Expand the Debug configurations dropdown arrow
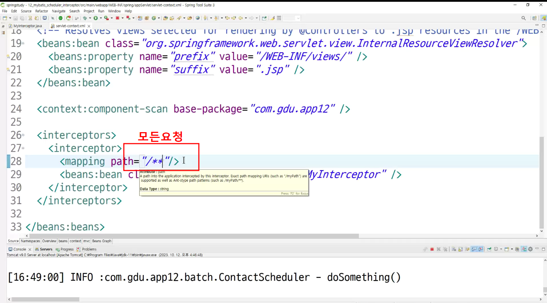 click(x=90, y=18)
